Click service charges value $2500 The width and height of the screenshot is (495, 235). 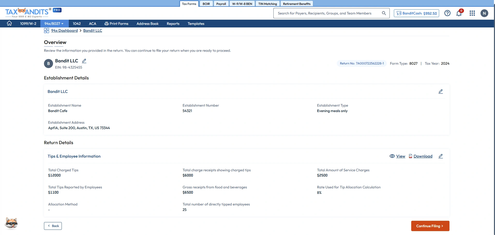(x=322, y=175)
